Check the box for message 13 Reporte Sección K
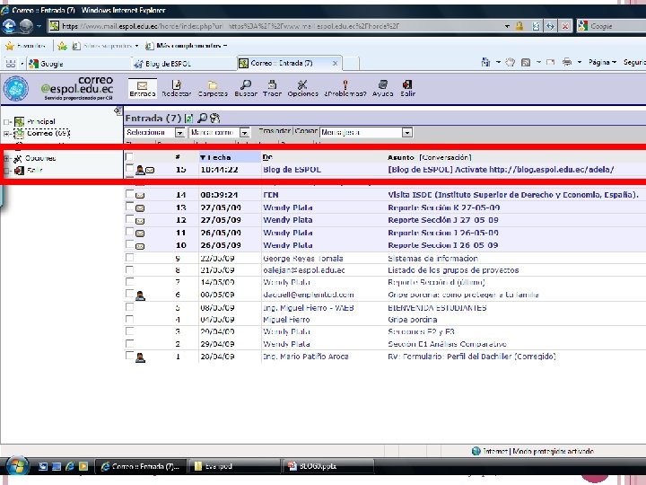This screenshot has width=646, height=485. [129, 207]
